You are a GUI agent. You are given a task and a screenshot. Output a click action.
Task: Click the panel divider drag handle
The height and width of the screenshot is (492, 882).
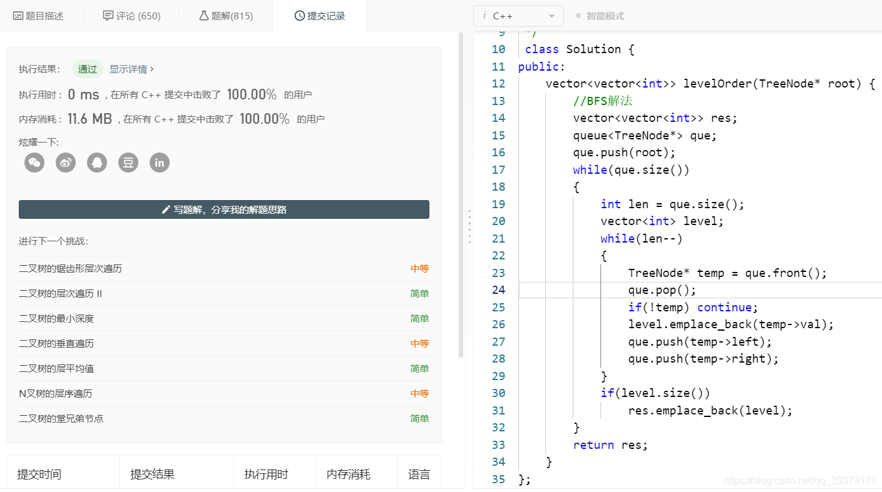point(469,226)
